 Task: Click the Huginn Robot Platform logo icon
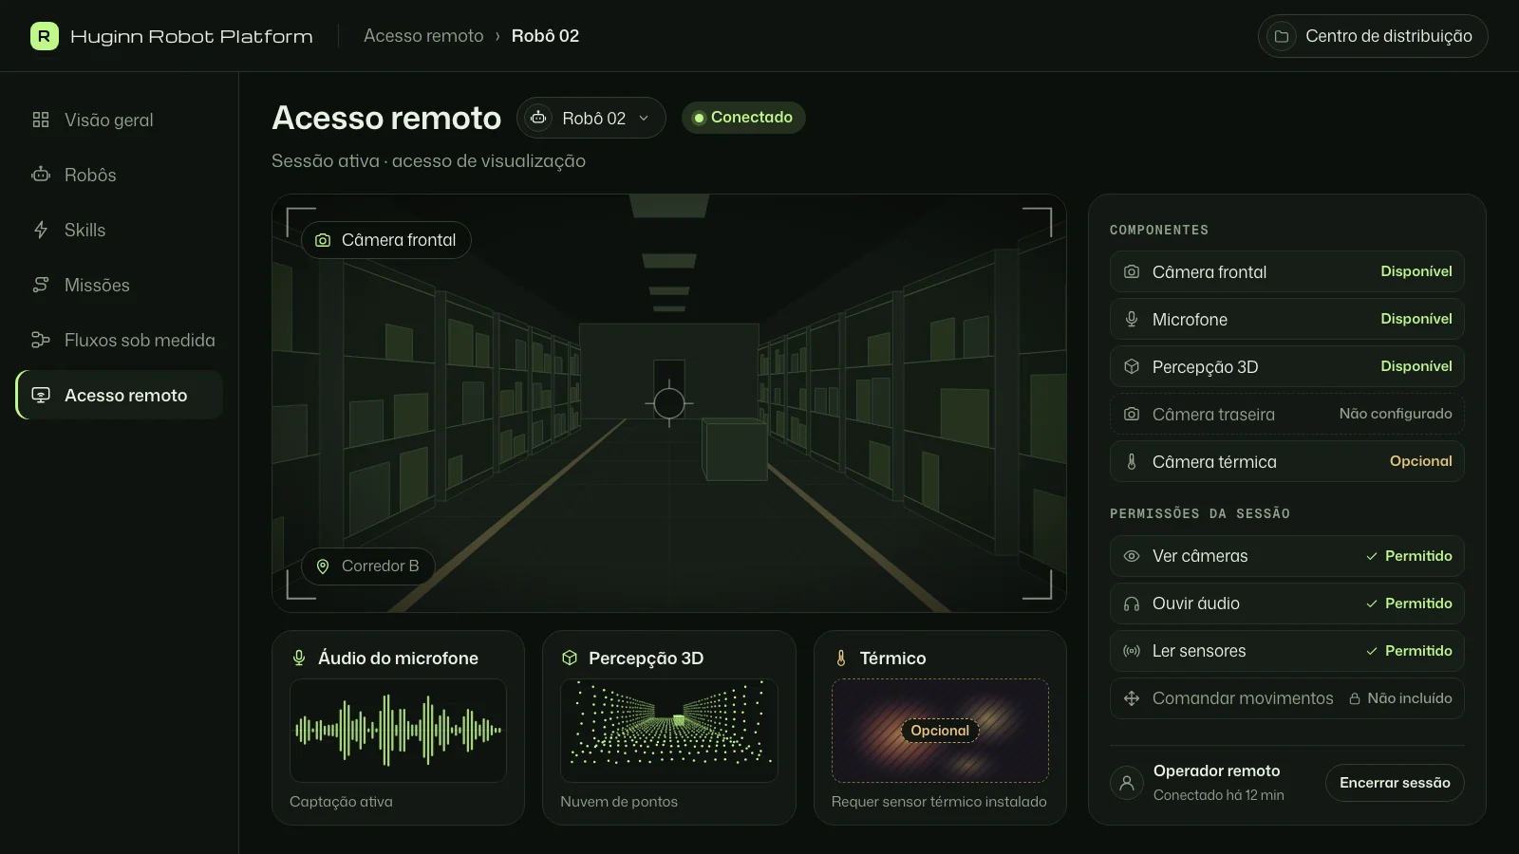coord(44,36)
